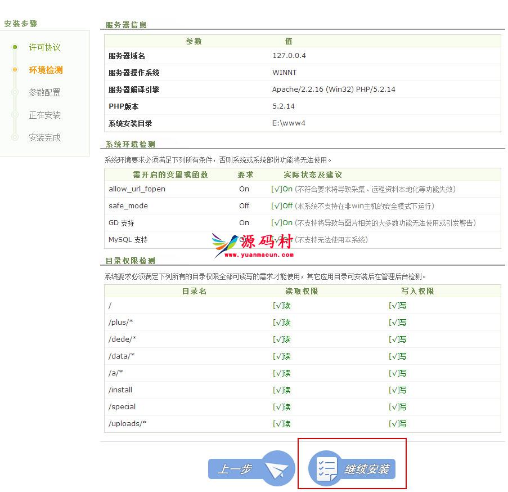Click the hollow bullet beside 安装完成
Image resolution: width=508 pixels, height=492 pixels.
14,137
